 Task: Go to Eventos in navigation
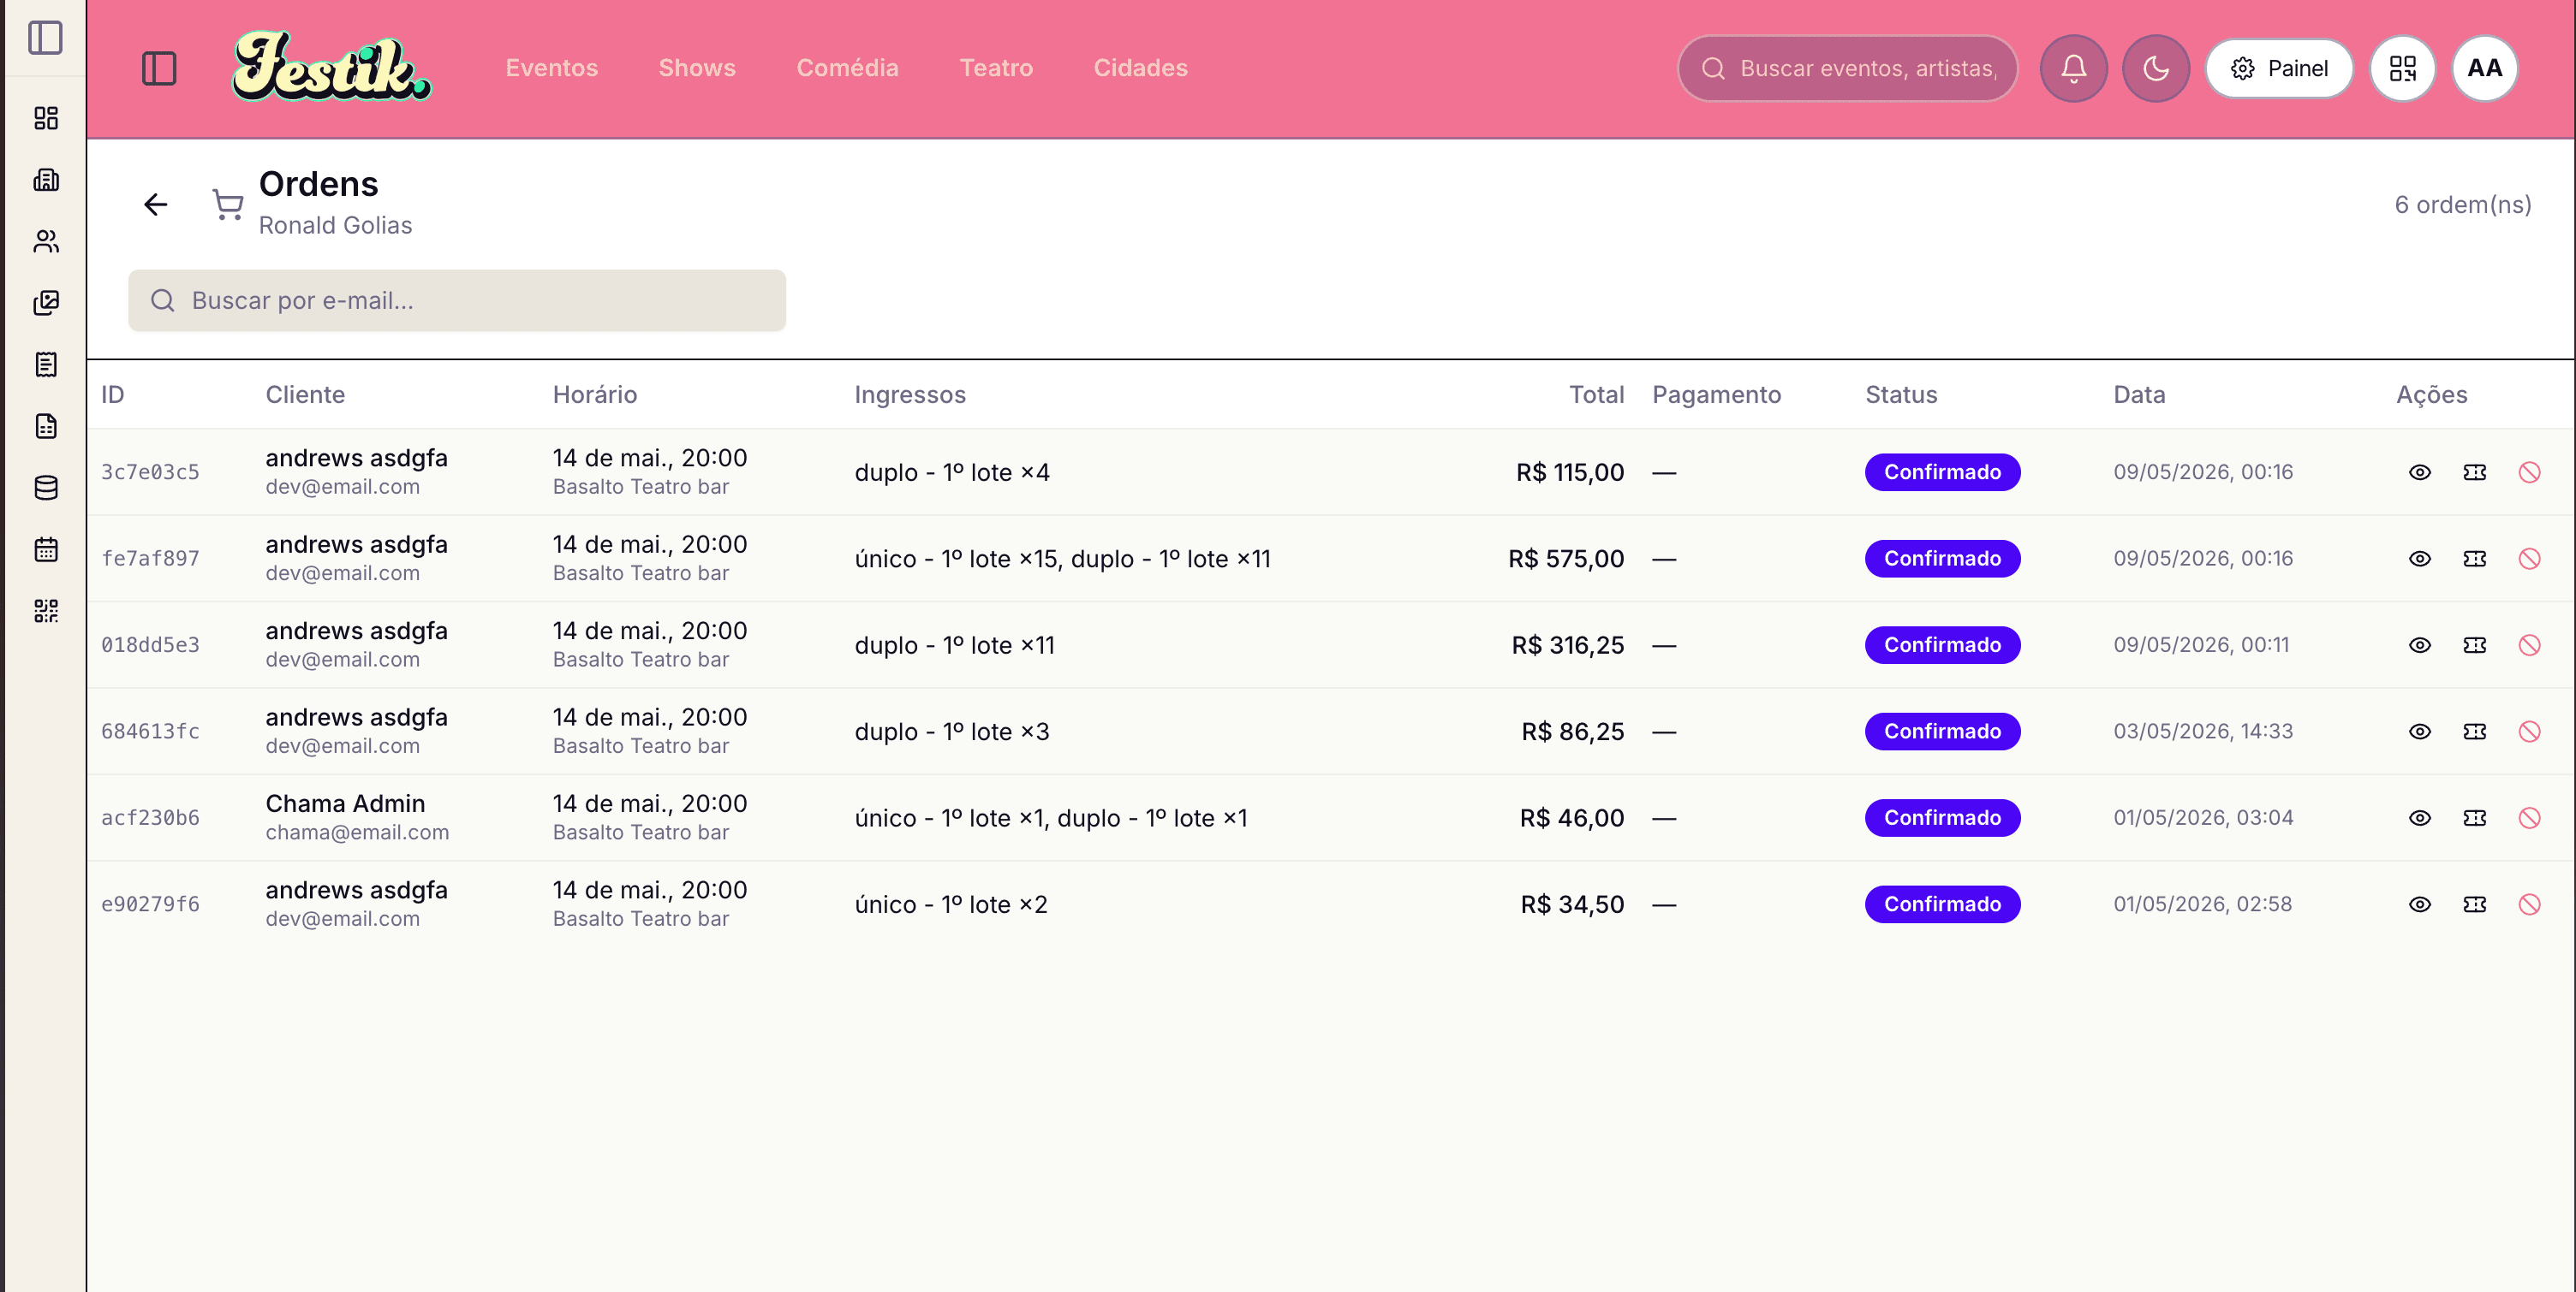(x=551, y=68)
